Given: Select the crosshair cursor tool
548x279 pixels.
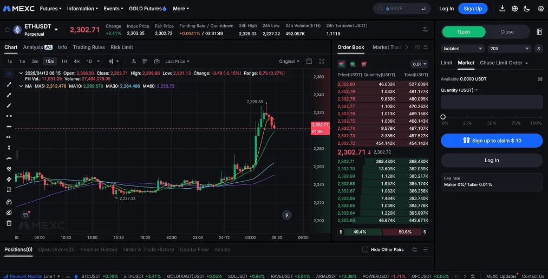Looking at the screenshot, I should 9,74.
